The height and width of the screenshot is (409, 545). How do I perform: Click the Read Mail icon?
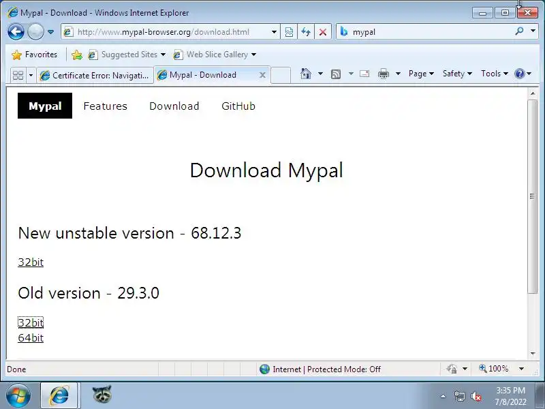(364, 74)
